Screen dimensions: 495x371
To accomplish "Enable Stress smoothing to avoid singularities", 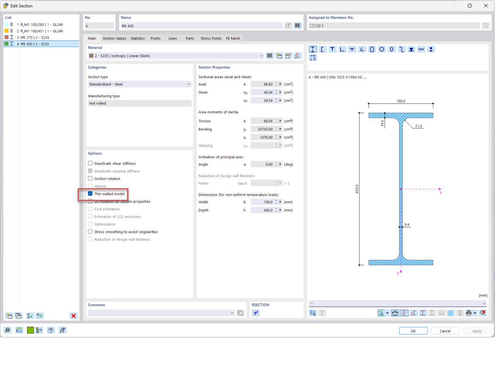I will [x=90, y=231].
